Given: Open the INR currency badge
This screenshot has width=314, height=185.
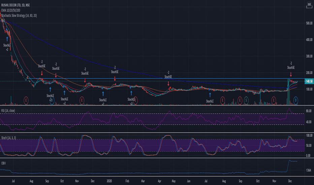Looking at the screenshot, I should click(309, 5).
